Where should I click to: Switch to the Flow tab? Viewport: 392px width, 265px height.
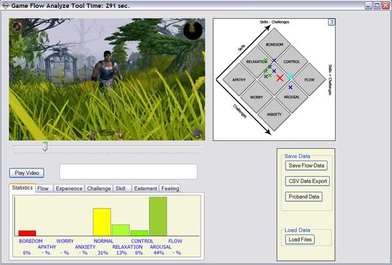tap(44, 189)
